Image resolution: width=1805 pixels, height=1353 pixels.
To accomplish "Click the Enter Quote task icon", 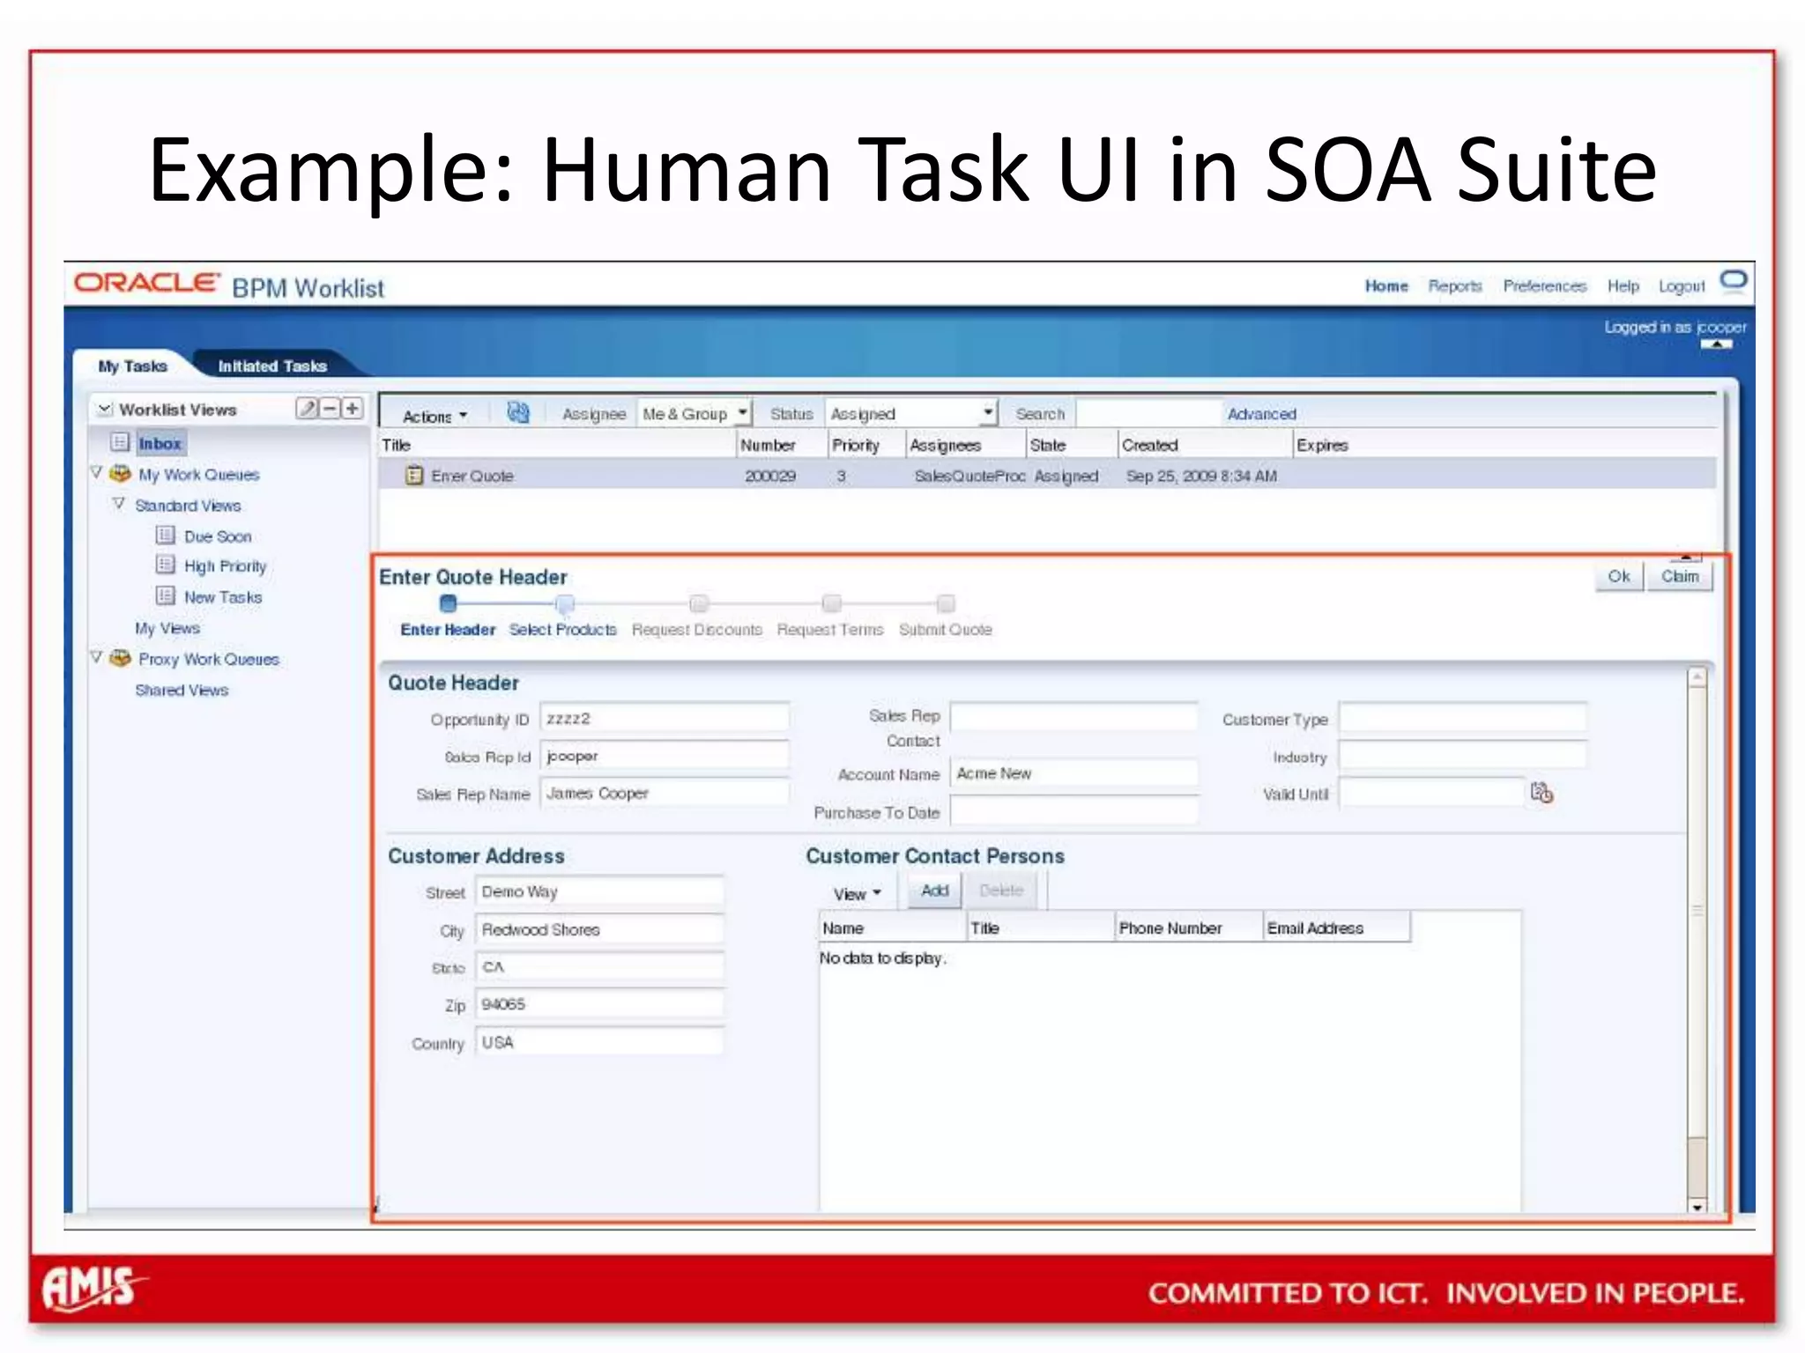I will point(414,476).
